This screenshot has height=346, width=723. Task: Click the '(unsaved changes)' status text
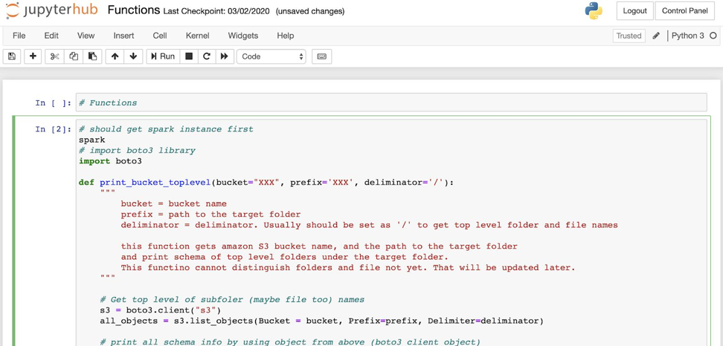[310, 11]
